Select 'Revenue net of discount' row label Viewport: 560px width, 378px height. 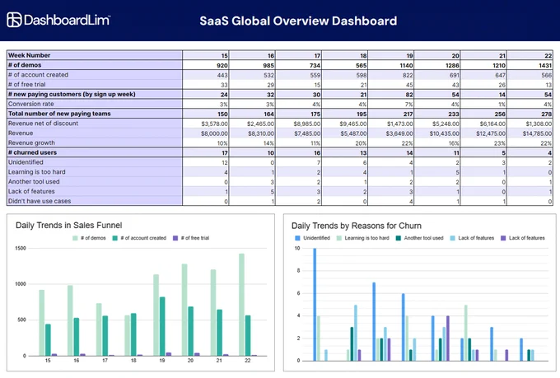pyautogui.click(x=43, y=124)
